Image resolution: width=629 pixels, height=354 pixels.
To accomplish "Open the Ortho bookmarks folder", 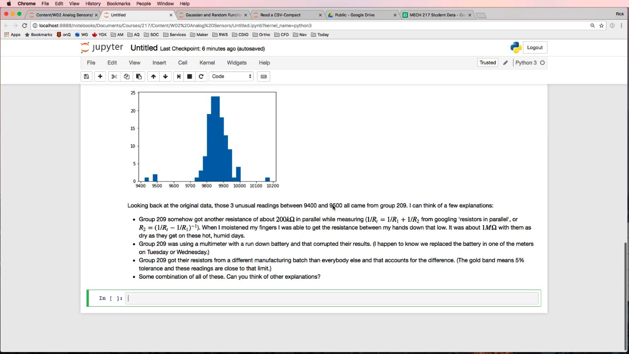I will [261, 34].
